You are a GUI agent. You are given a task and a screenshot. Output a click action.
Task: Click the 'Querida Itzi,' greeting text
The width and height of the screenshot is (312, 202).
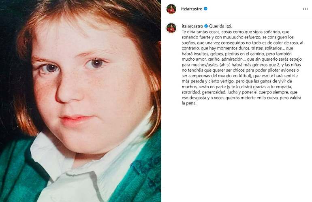[x=220, y=26]
